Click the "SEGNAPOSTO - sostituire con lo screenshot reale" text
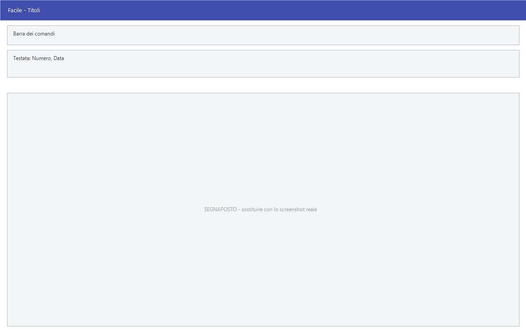 pos(260,209)
